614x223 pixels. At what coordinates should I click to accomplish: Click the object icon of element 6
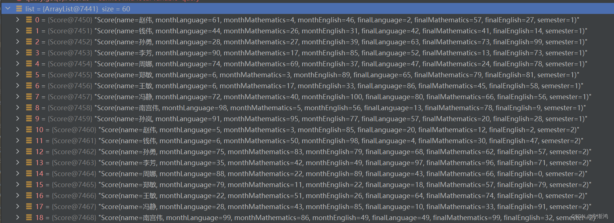point(29,86)
